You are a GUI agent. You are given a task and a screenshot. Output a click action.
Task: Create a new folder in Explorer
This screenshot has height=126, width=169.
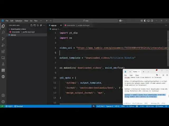35,25
